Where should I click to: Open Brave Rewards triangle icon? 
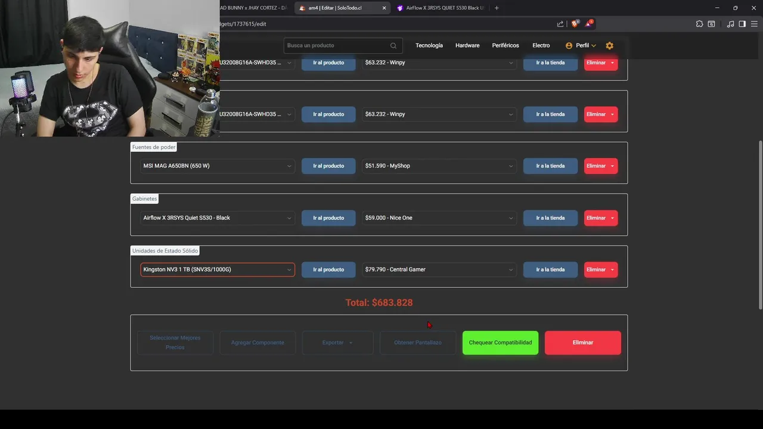click(589, 24)
